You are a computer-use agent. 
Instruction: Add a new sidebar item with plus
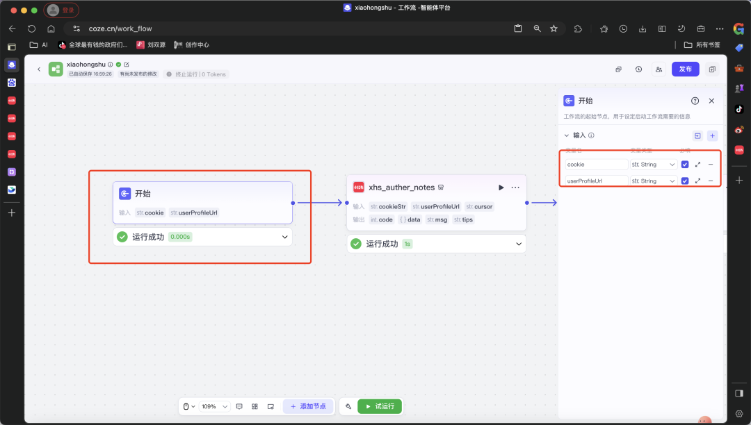(12, 212)
